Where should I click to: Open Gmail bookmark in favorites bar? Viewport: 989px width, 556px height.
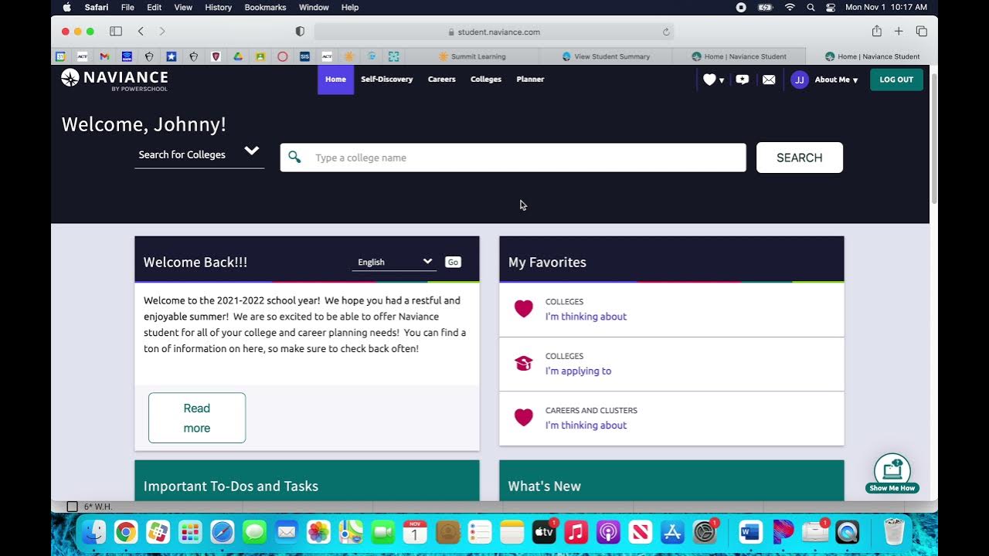(x=104, y=56)
